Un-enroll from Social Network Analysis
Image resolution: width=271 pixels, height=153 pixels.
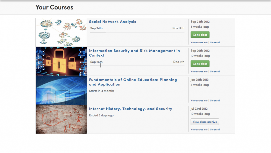(215, 42)
